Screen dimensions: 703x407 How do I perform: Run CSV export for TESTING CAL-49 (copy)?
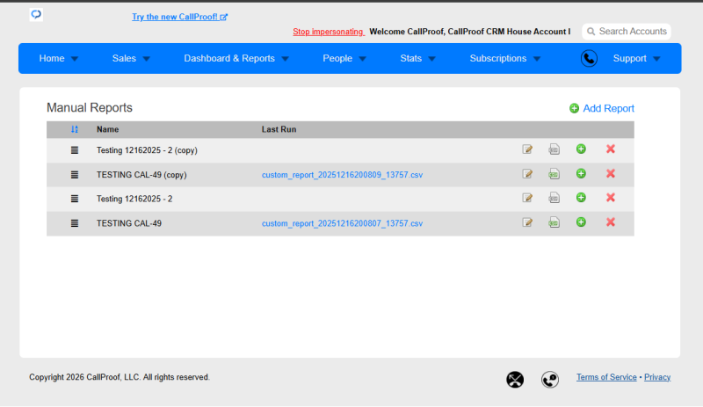(x=554, y=174)
